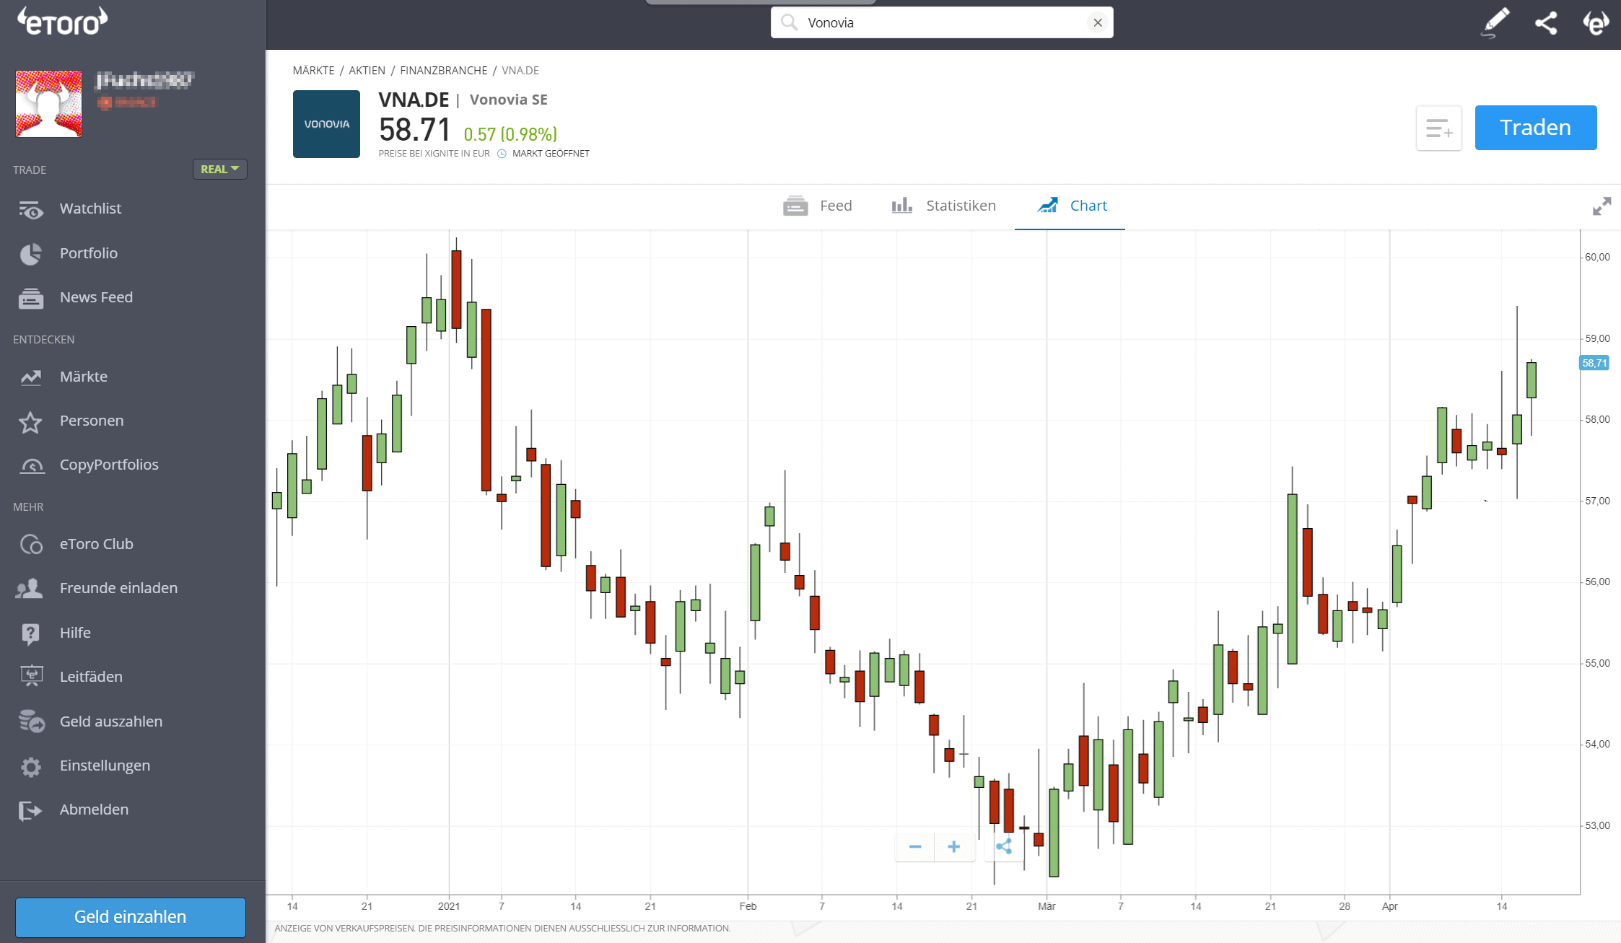Switch to the Chart tab
Image resolution: width=1621 pixels, height=943 pixels.
click(1072, 206)
